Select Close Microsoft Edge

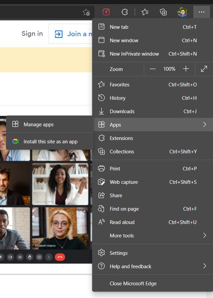point(153,284)
